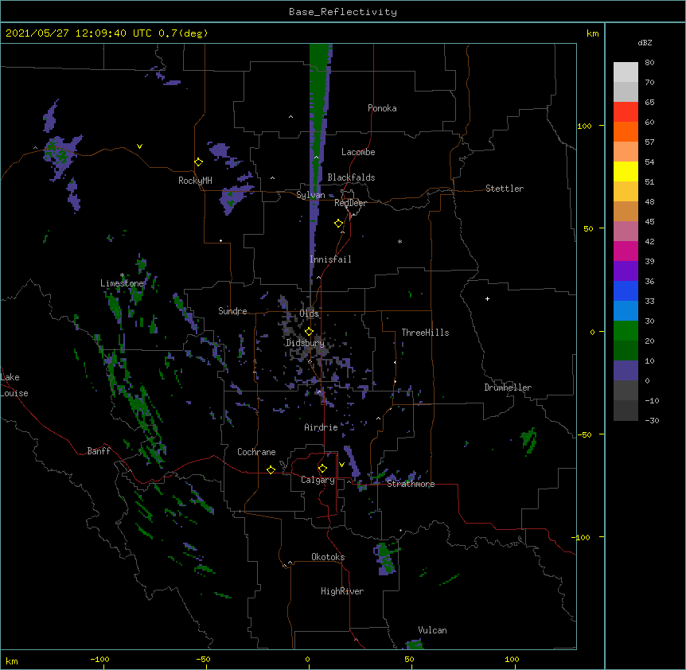
Task: Click the yellow 54 dBZ color swatch
Action: pyautogui.click(x=626, y=171)
